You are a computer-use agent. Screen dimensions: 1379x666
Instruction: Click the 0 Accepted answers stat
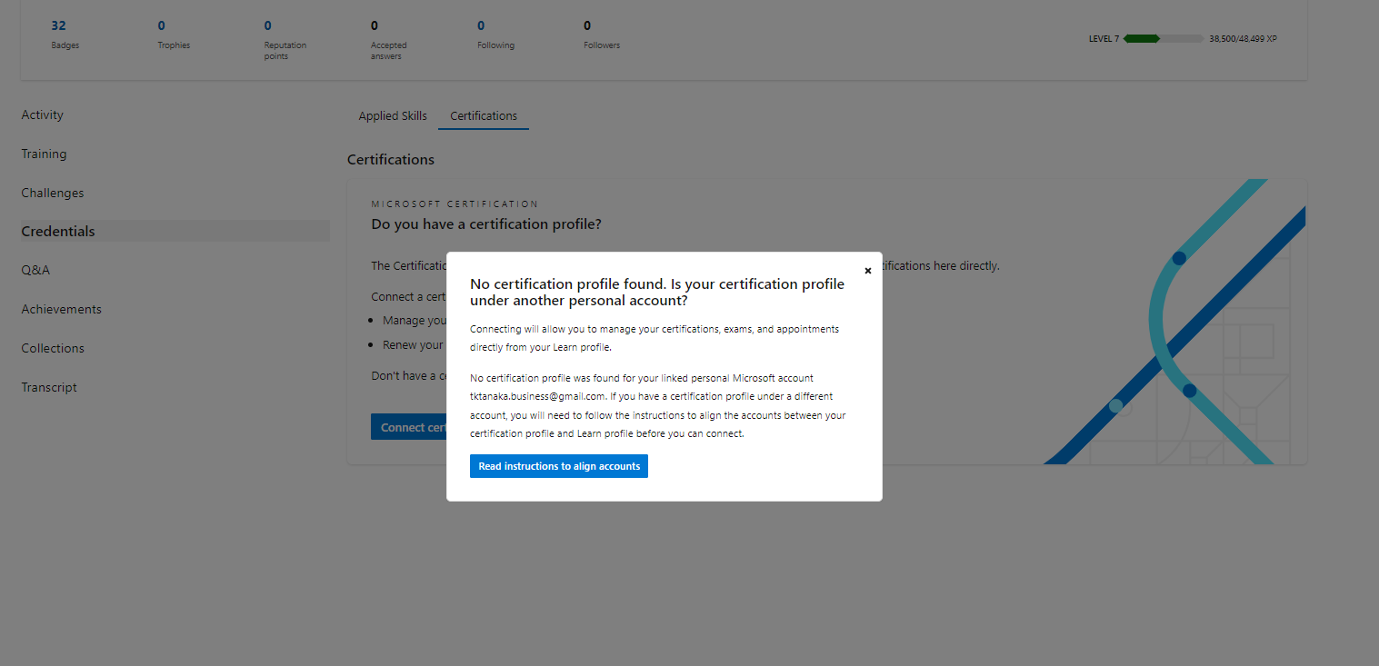pyautogui.click(x=389, y=39)
